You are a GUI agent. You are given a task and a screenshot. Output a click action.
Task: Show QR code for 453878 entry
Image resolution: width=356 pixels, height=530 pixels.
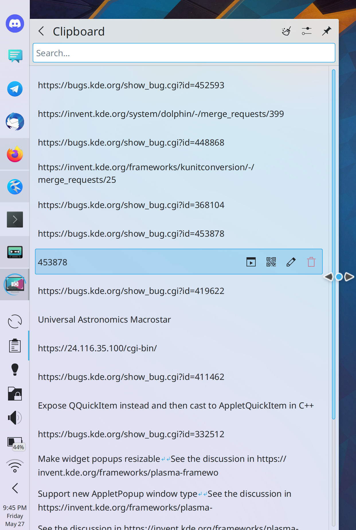click(x=271, y=262)
